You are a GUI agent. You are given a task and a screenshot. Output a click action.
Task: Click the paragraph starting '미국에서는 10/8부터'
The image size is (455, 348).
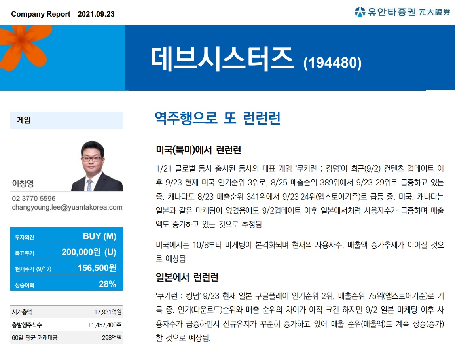click(x=300, y=252)
